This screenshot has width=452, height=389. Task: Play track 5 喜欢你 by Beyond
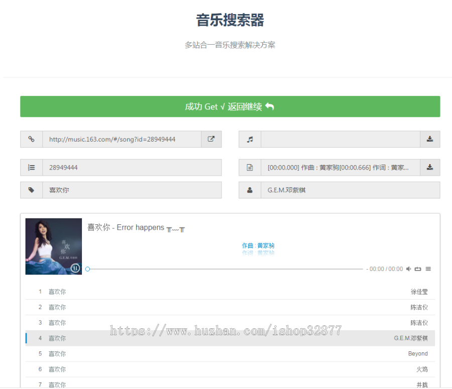coord(230,354)
